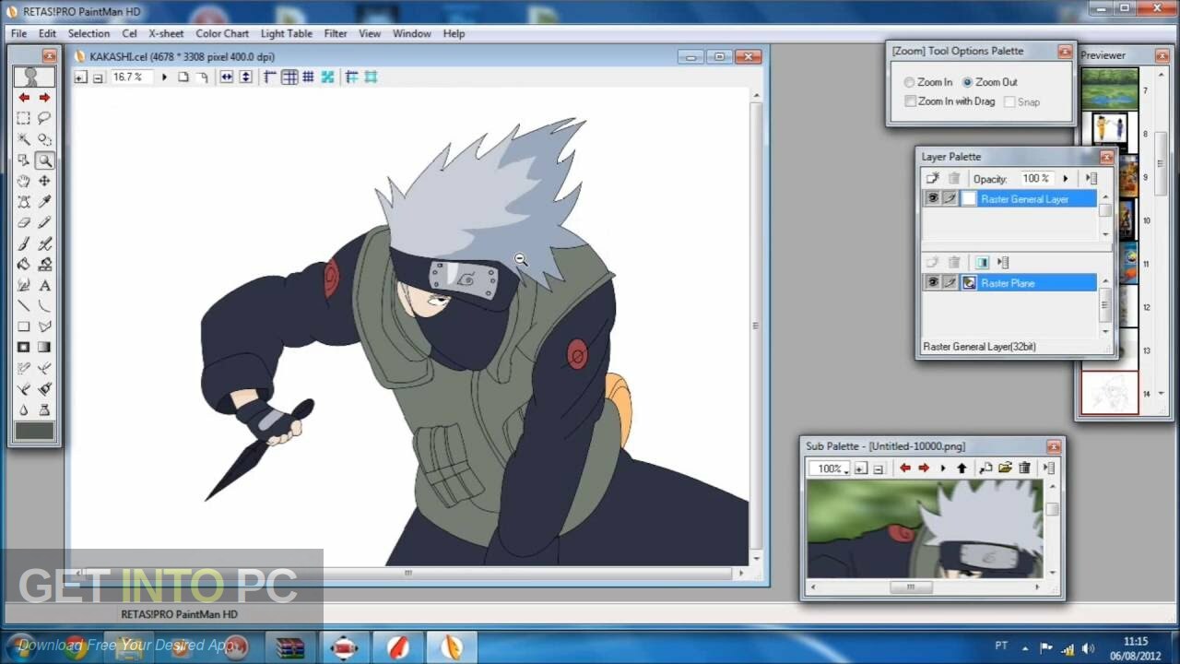The height and width of the screenshot is (664, 1180).
Task: Click the red left arrow in toolbox
Action: [x=24, y=97]
